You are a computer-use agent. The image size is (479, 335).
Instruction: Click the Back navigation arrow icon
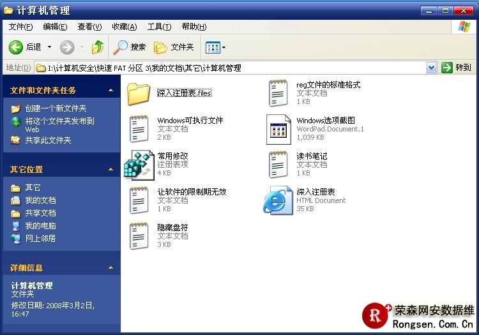17,47
